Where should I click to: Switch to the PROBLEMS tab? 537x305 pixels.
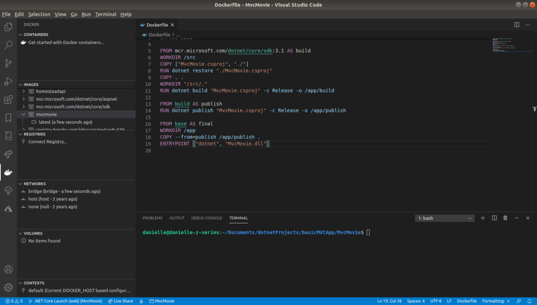pyautogui.click(x=153, y=218)
